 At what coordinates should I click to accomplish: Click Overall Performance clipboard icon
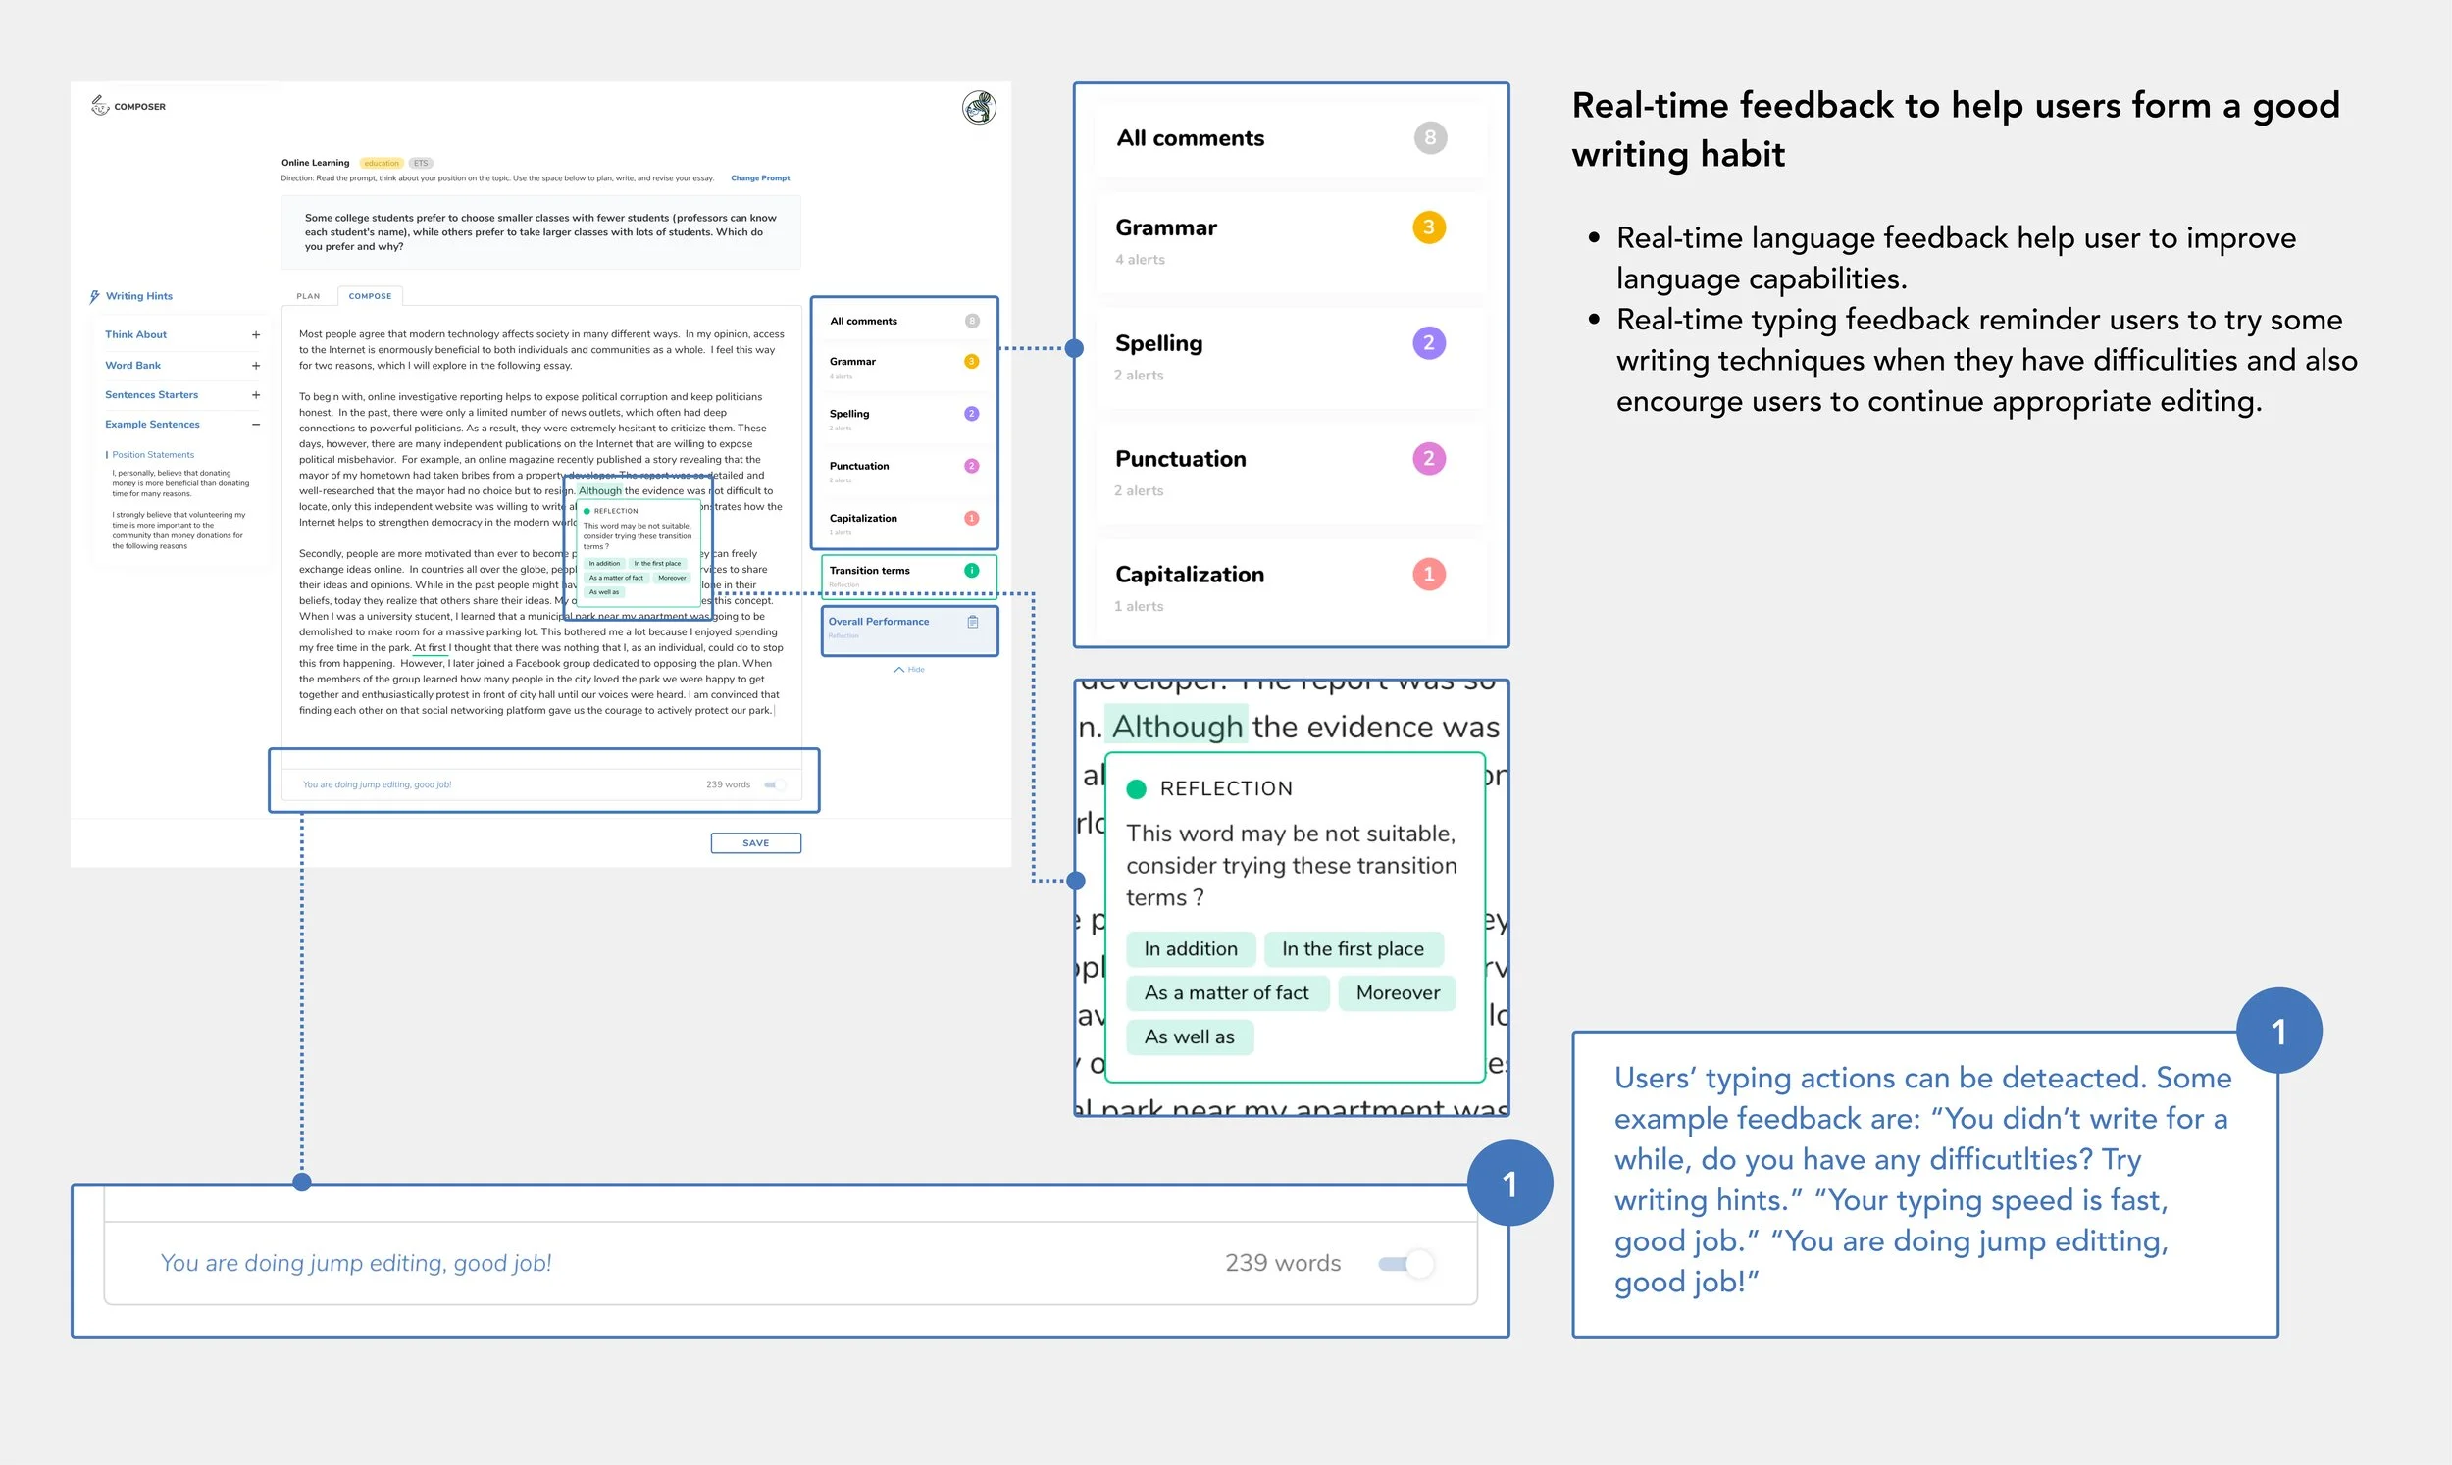(x=972, y=622)
